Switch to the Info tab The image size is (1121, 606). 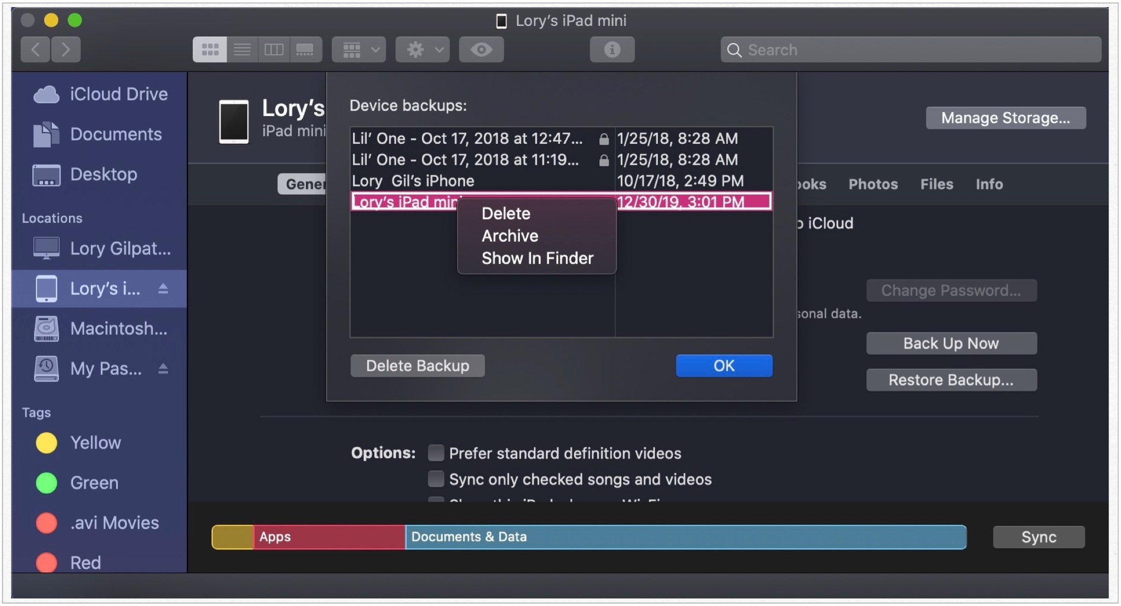tap(989, 184)
